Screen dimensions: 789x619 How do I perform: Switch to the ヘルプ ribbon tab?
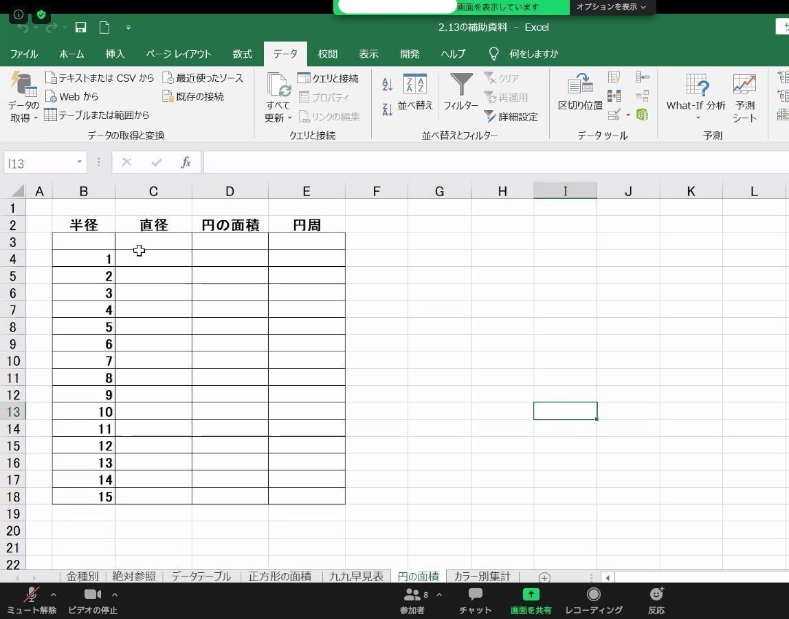point(453,54)
